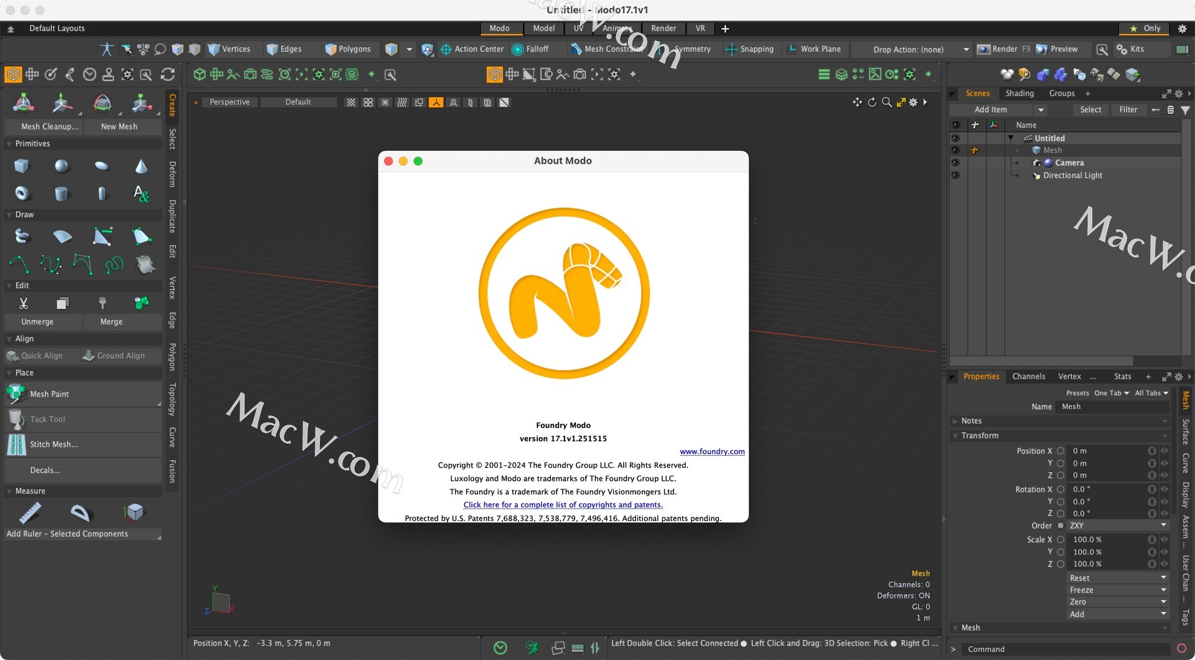Open the Order ZXY dropdown
This screenshot has height=660, width=1195.
(1118, 526)
